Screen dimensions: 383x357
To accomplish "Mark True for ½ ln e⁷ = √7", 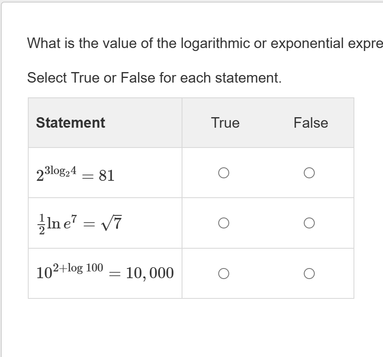I will 224,222.
